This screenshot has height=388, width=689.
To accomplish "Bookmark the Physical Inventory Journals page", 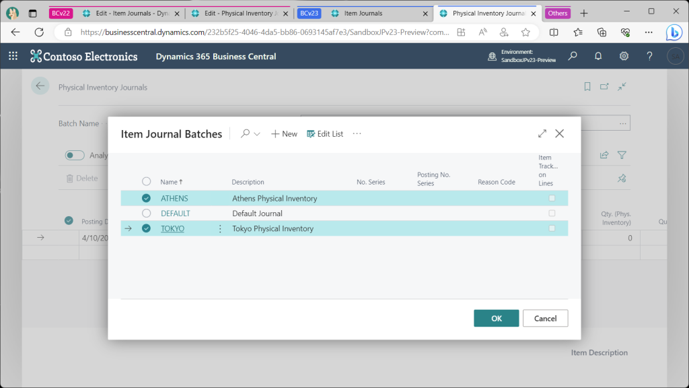I will click(x=587, y=87).
